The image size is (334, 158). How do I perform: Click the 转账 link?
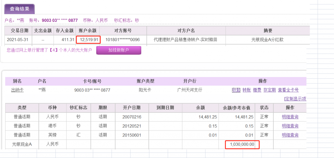click(247, 90)
